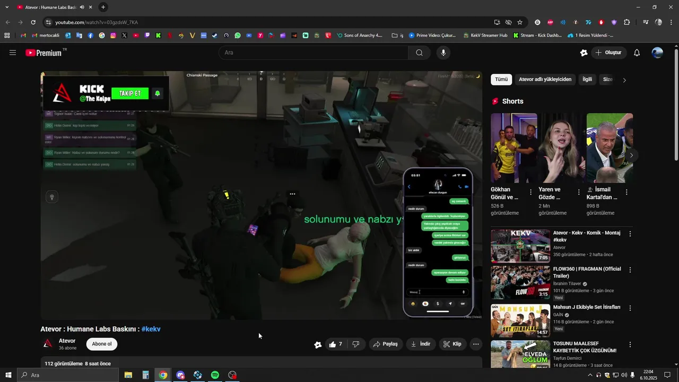Open Instagram bookmark in bookmarks bar

pos(113,36)
